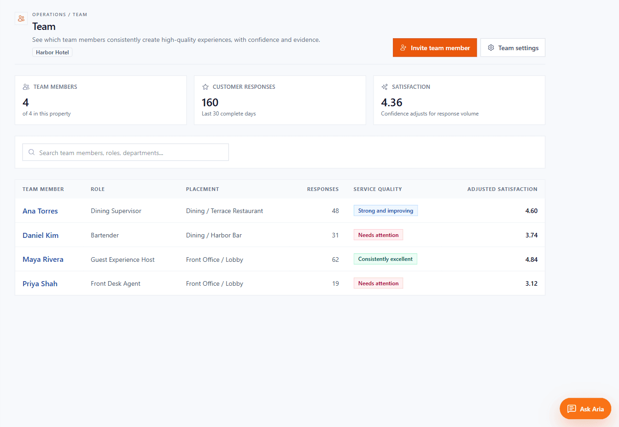Click the 3.12 adjusted satisfaction value
619x427 pixels.
coord(531,283)
